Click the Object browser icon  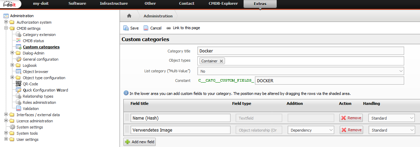coord(19,72)
